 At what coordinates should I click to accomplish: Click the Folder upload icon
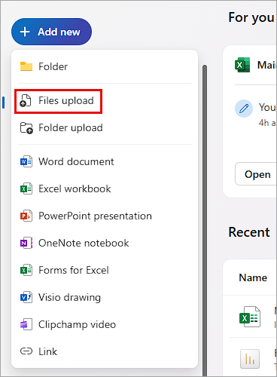(26, 128)
